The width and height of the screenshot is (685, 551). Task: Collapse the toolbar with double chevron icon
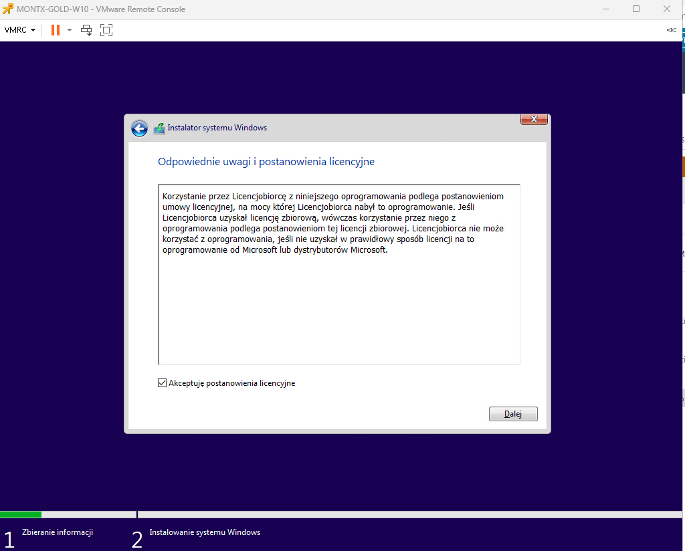[671, 30]
